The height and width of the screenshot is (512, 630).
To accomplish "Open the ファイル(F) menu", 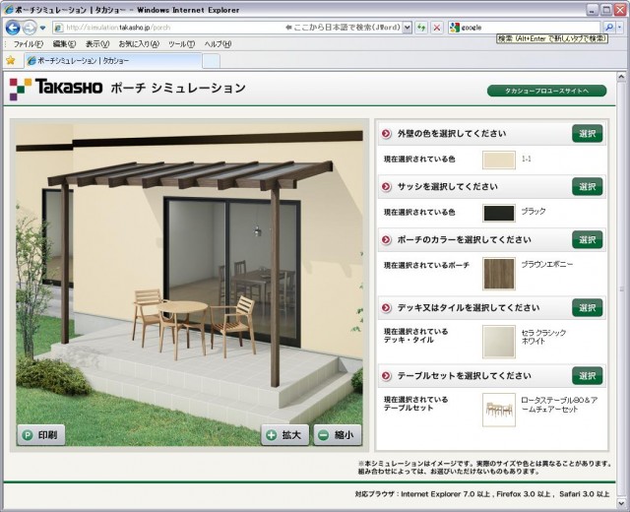I will [27, 44].
